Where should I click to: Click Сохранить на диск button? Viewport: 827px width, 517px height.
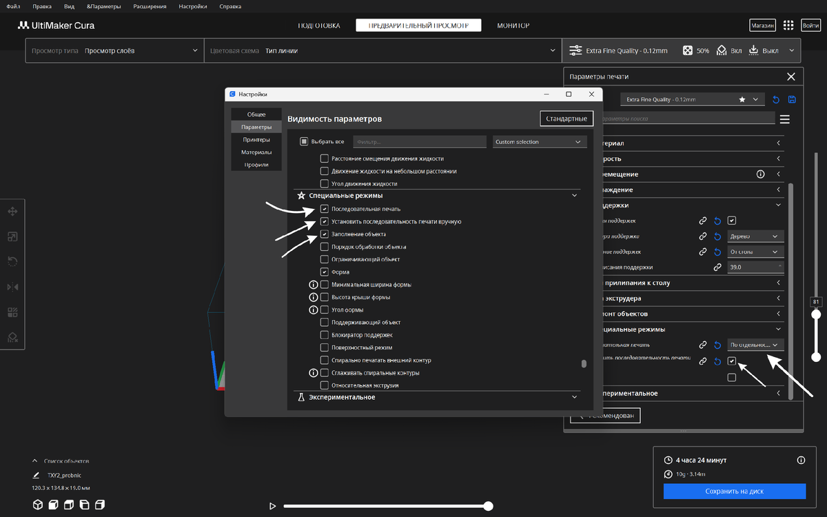[735, 491]
